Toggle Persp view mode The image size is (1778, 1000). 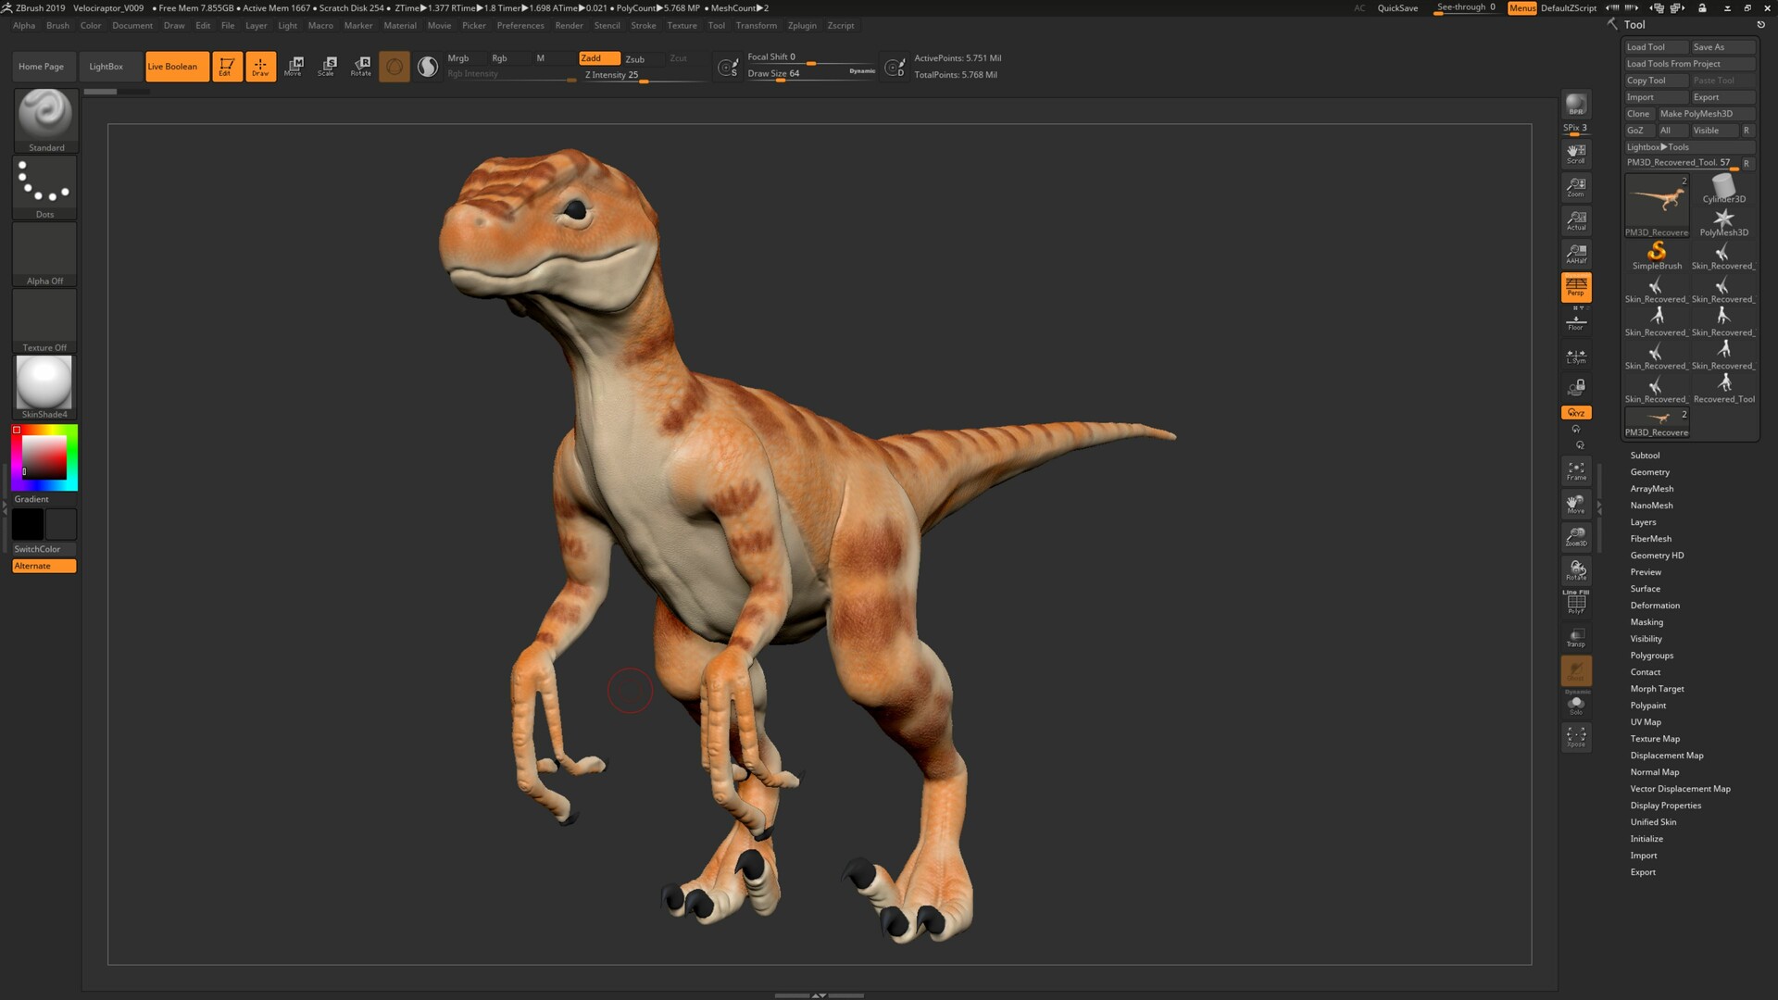point(1576,288)
